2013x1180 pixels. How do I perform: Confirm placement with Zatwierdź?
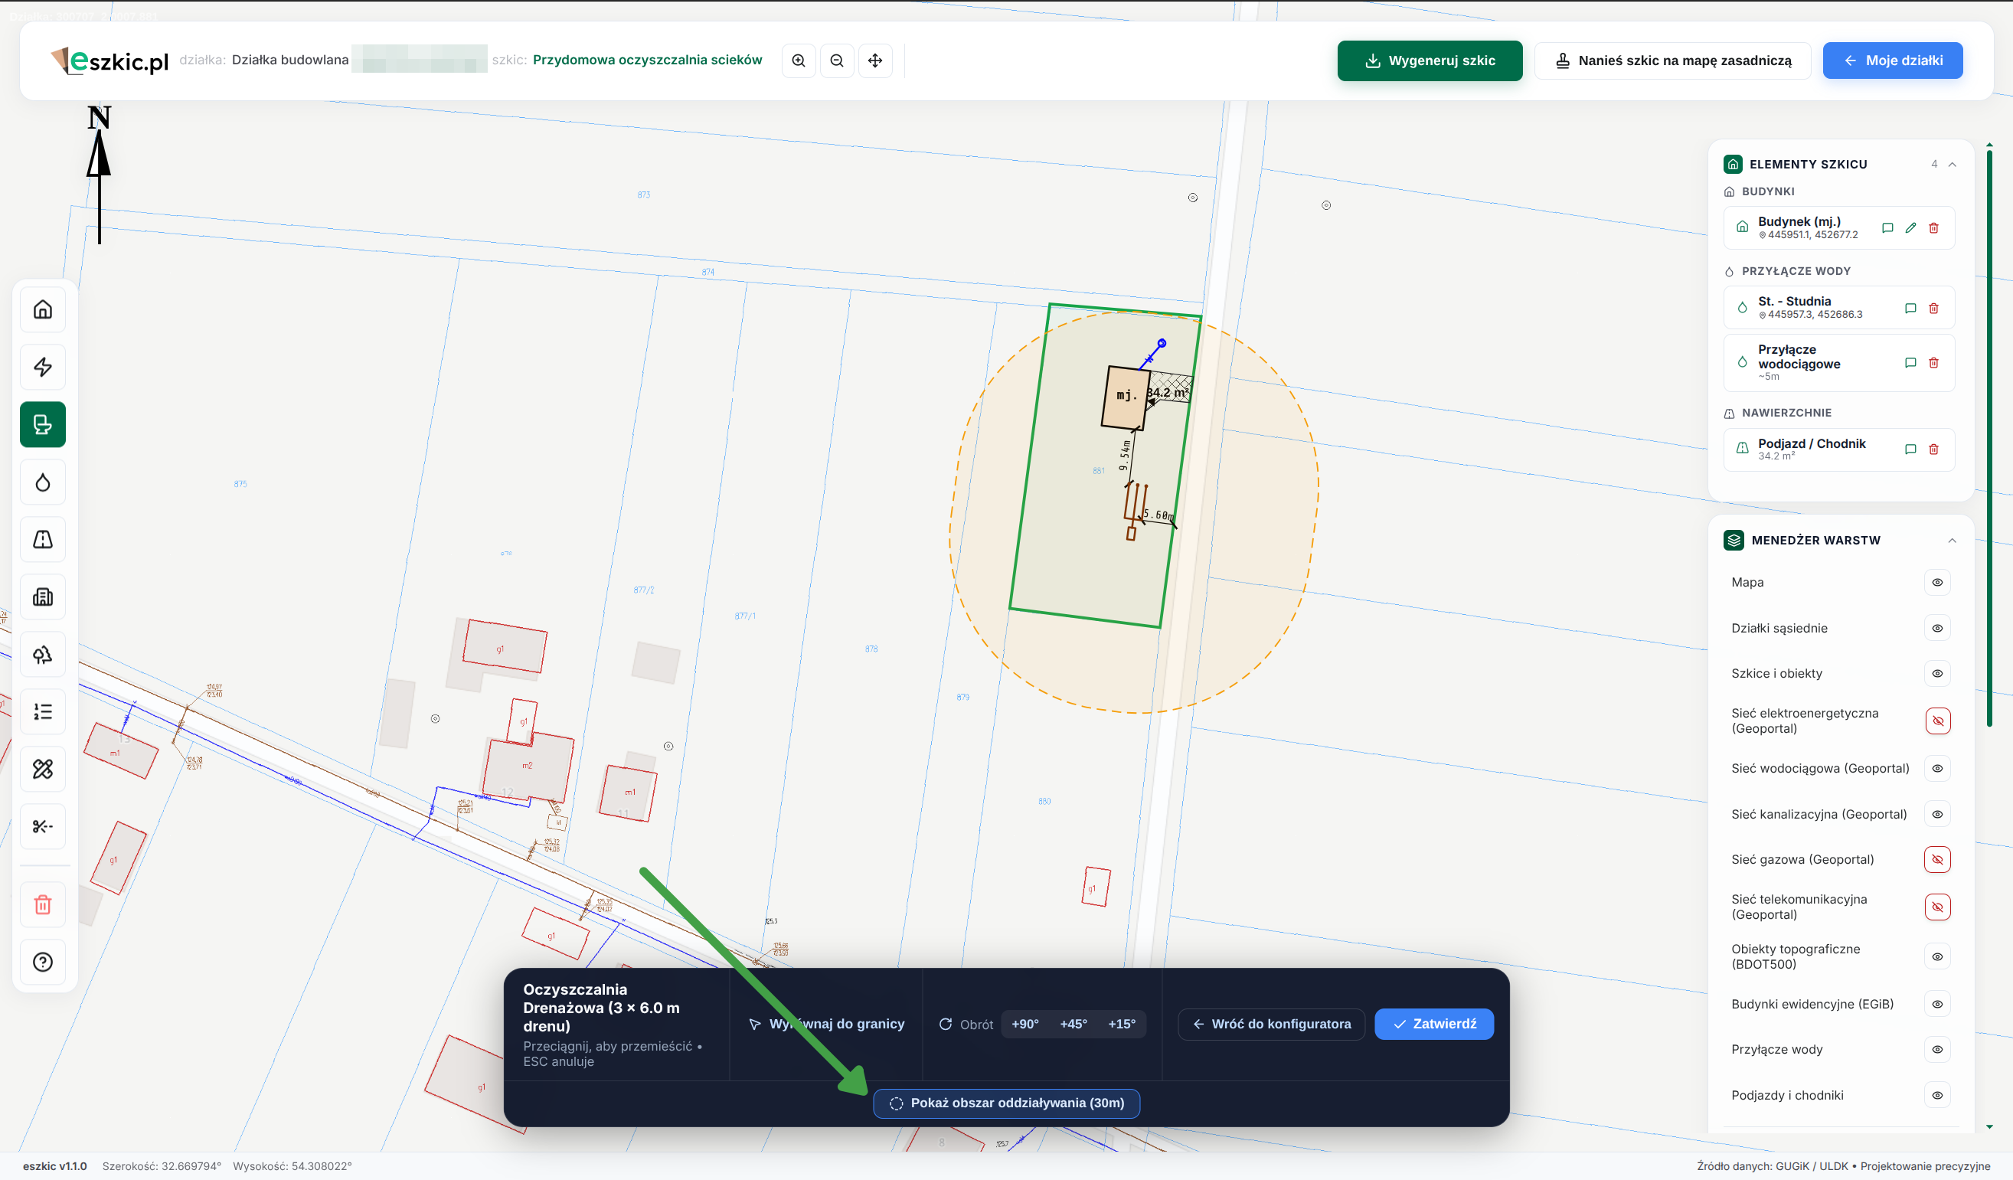pos(1434,1025)
